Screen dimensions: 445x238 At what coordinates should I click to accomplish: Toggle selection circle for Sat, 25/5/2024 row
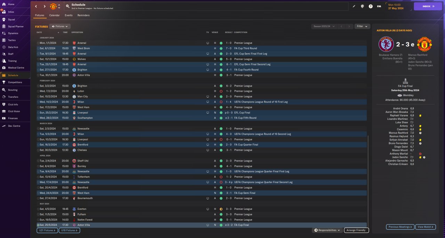(x=38, y=225)
